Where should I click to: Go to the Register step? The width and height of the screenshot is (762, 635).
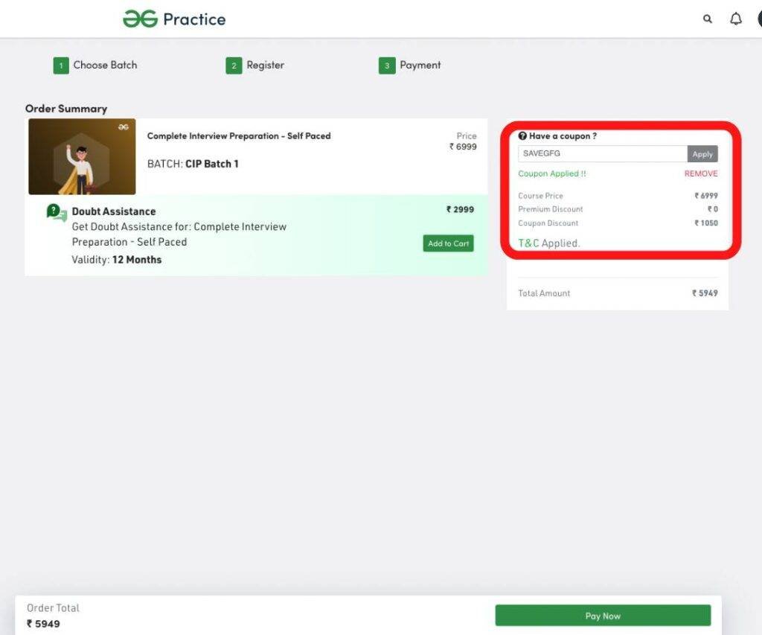tap(265, 65)
